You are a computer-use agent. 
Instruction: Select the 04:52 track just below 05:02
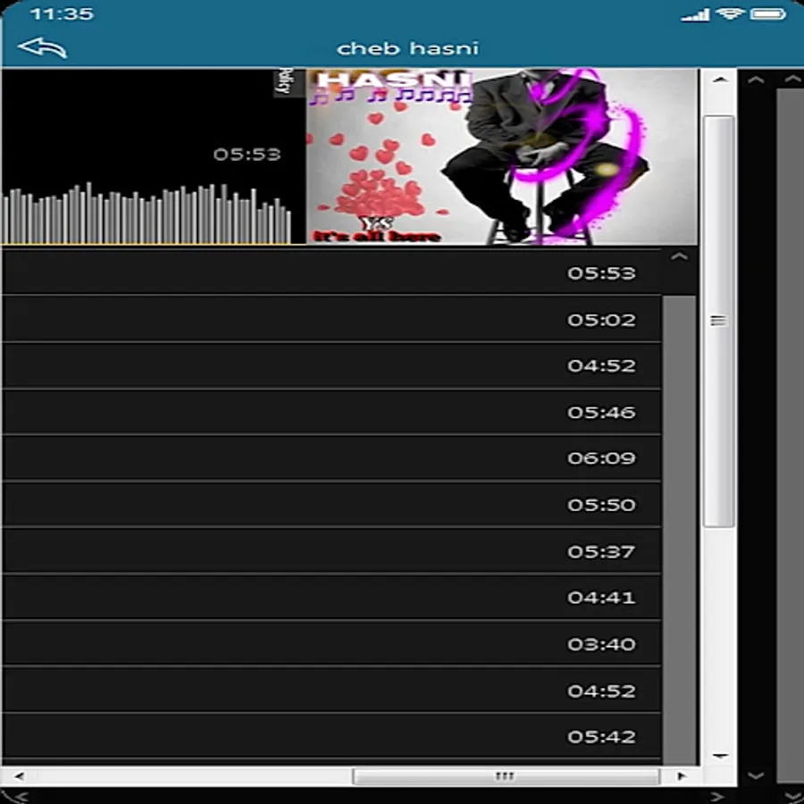click(x=331, y=365)
